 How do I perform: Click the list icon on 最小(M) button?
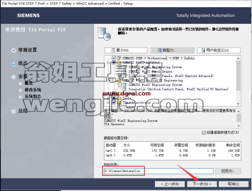click(113, 50)
